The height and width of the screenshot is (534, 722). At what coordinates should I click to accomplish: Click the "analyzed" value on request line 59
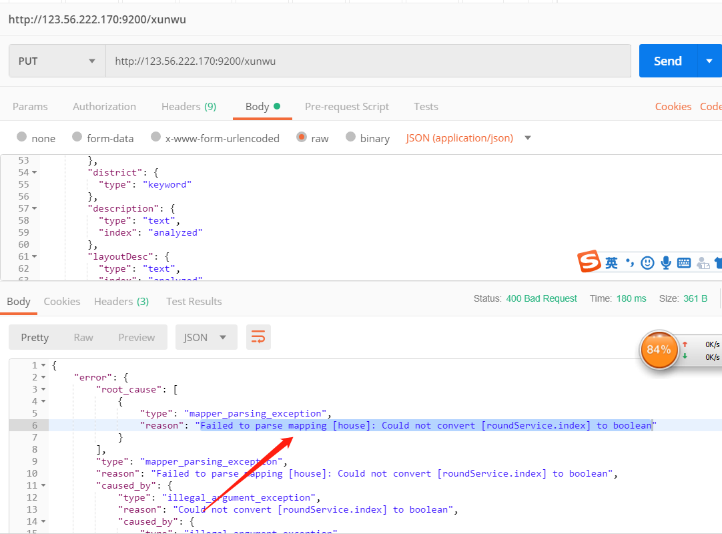click(175, 232)
